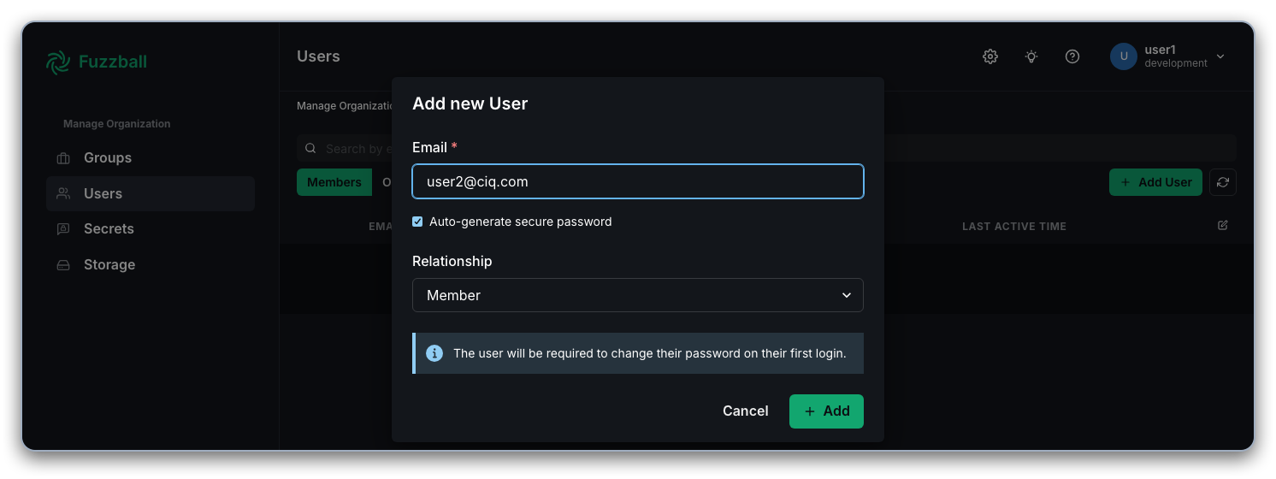The width and height of the screenshot is (1276, 479).
Task: Click into the Email field
Action: click(638, 181)
